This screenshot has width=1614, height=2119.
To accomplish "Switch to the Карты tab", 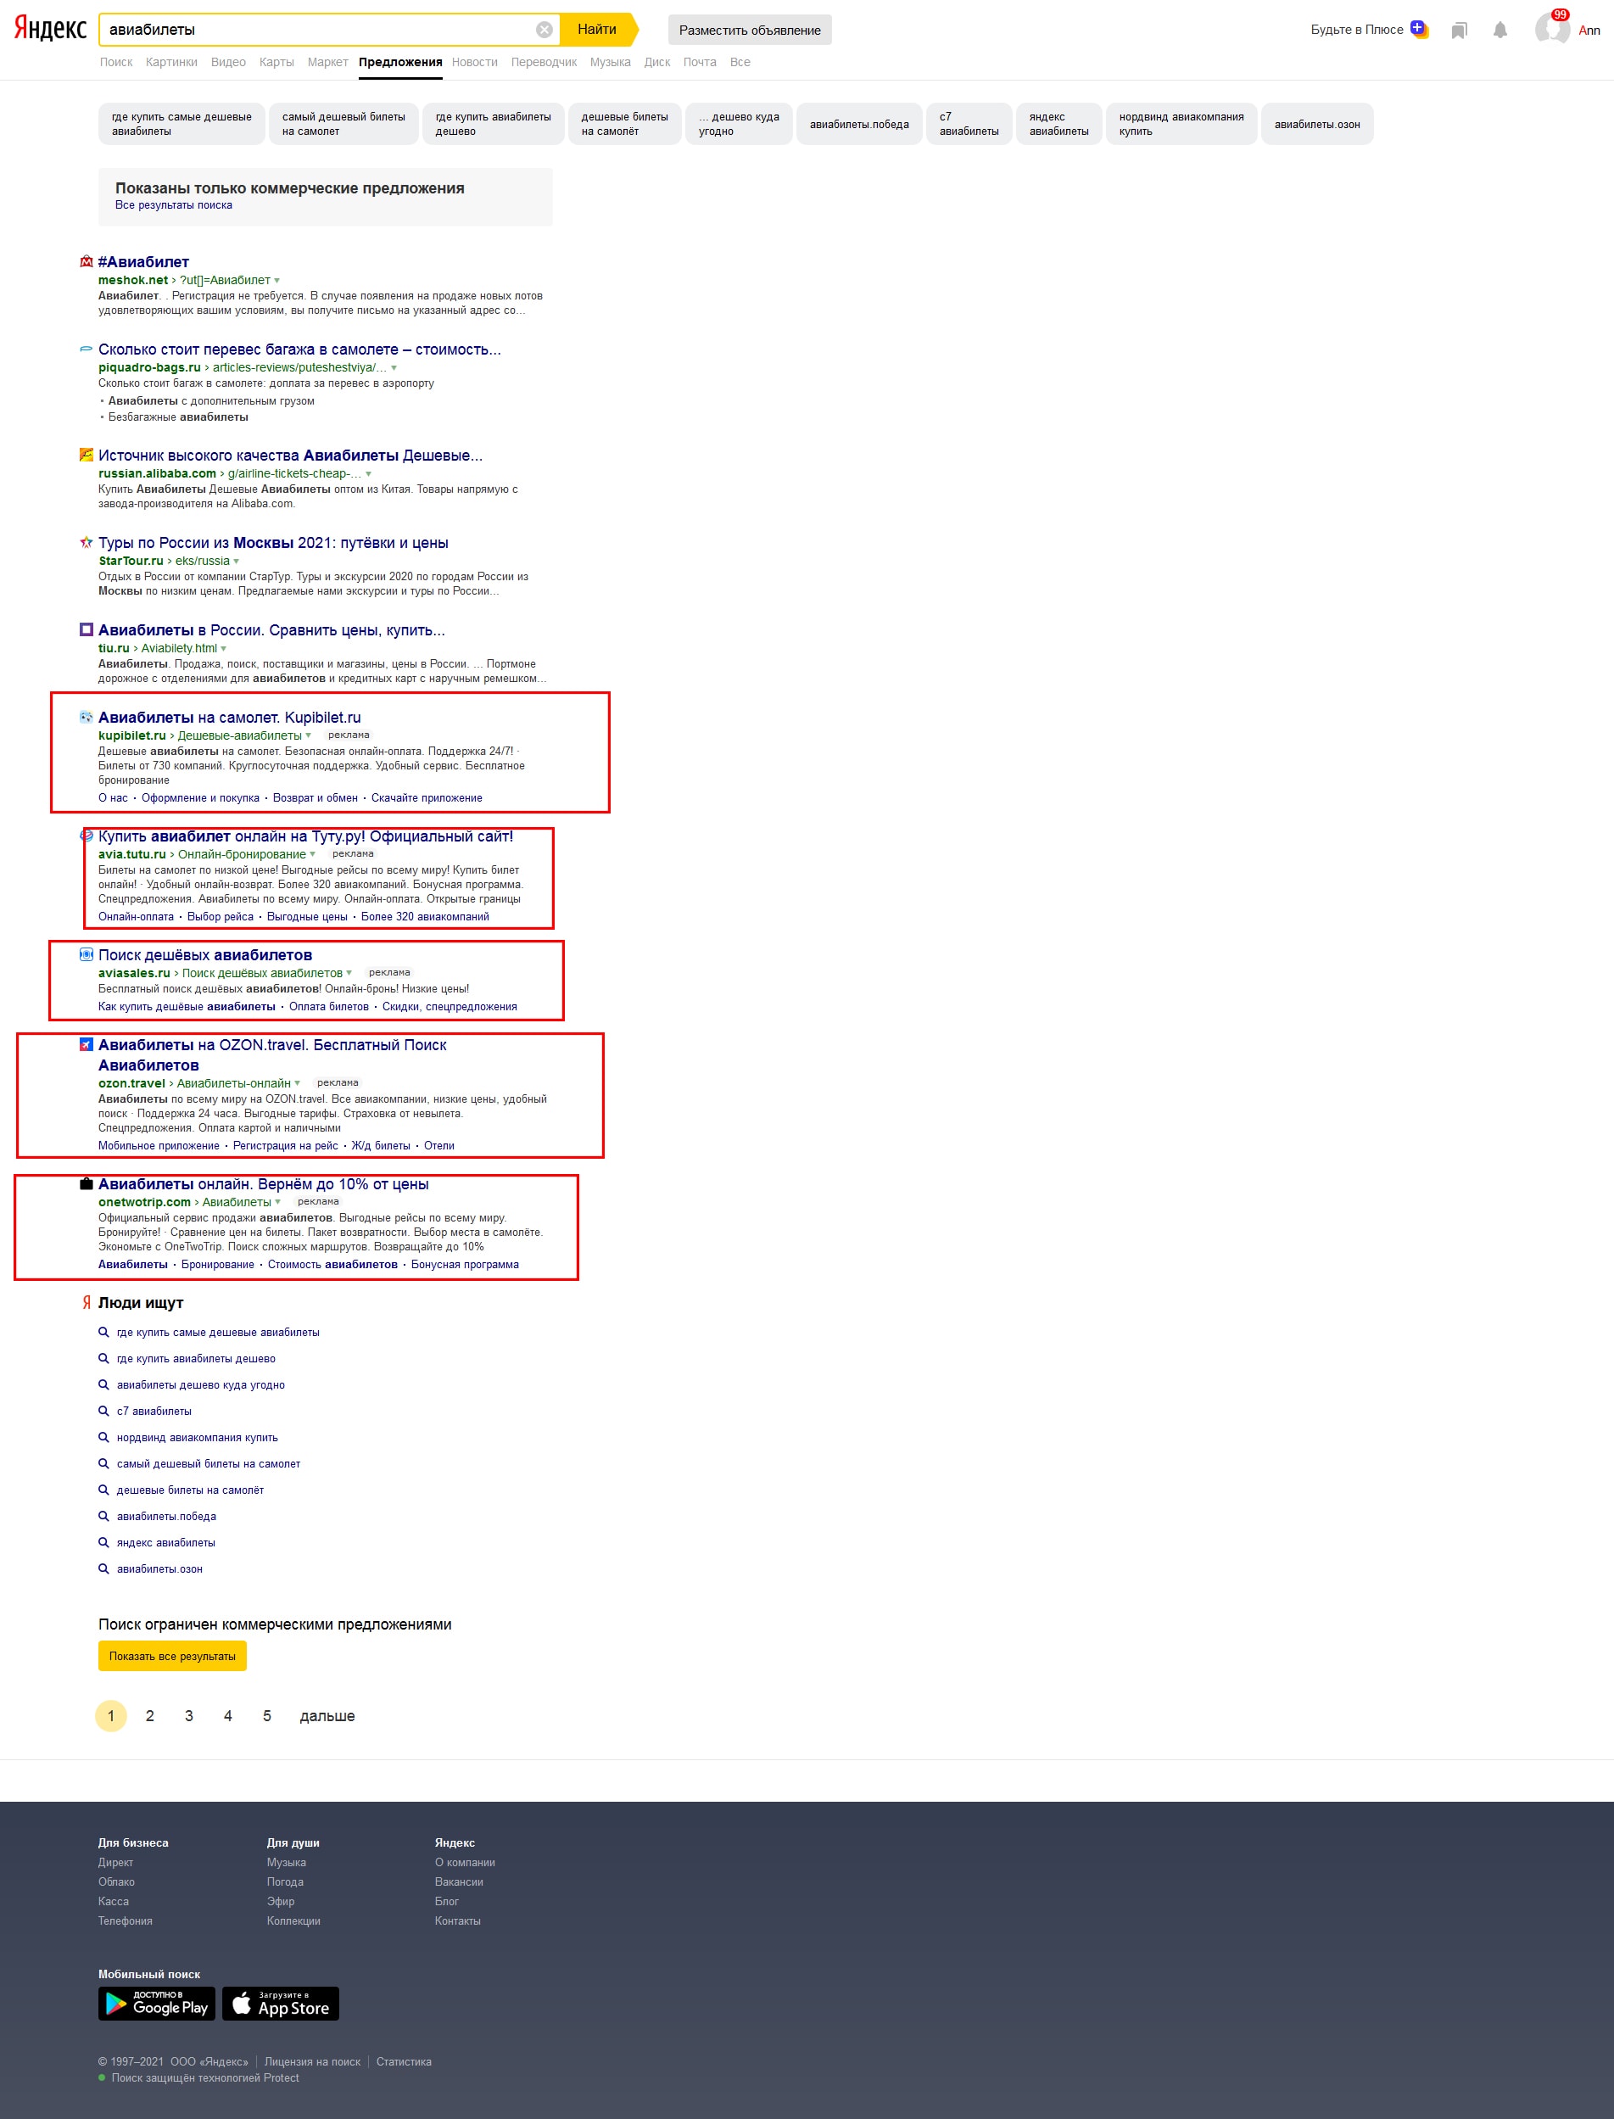I will click(276, 63).
